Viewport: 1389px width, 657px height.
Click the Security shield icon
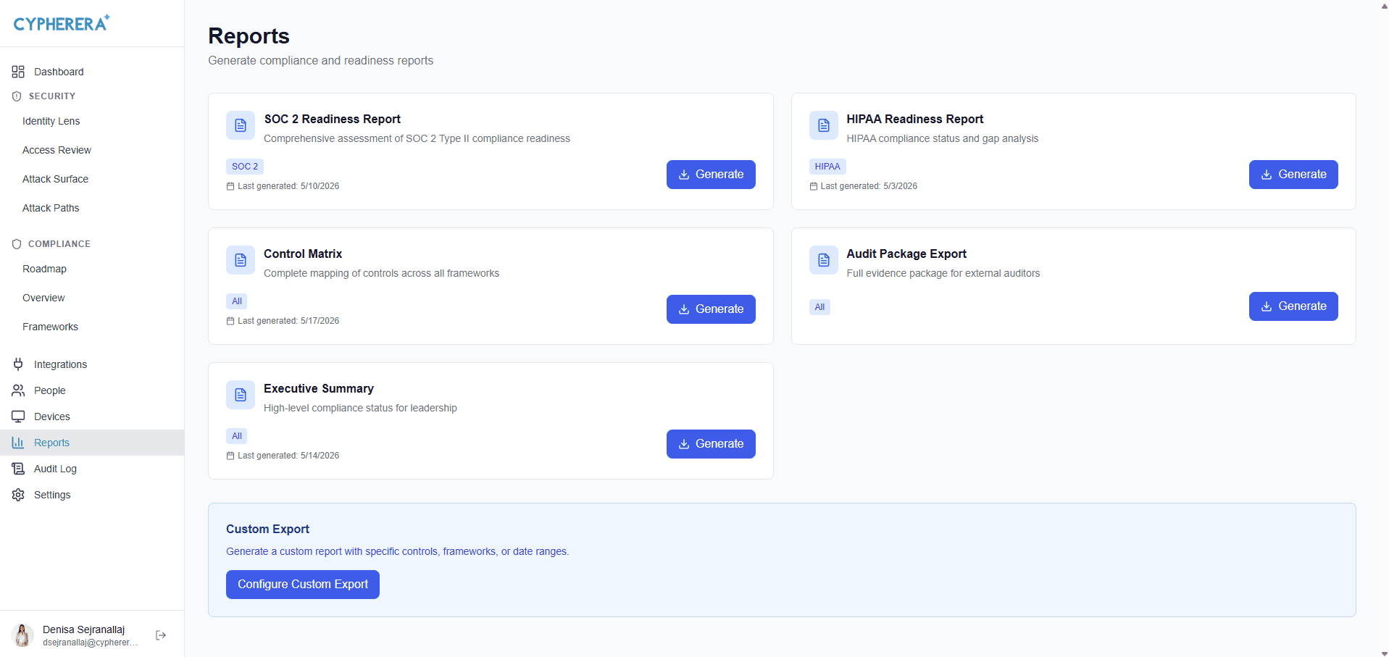tap(17, 96)
